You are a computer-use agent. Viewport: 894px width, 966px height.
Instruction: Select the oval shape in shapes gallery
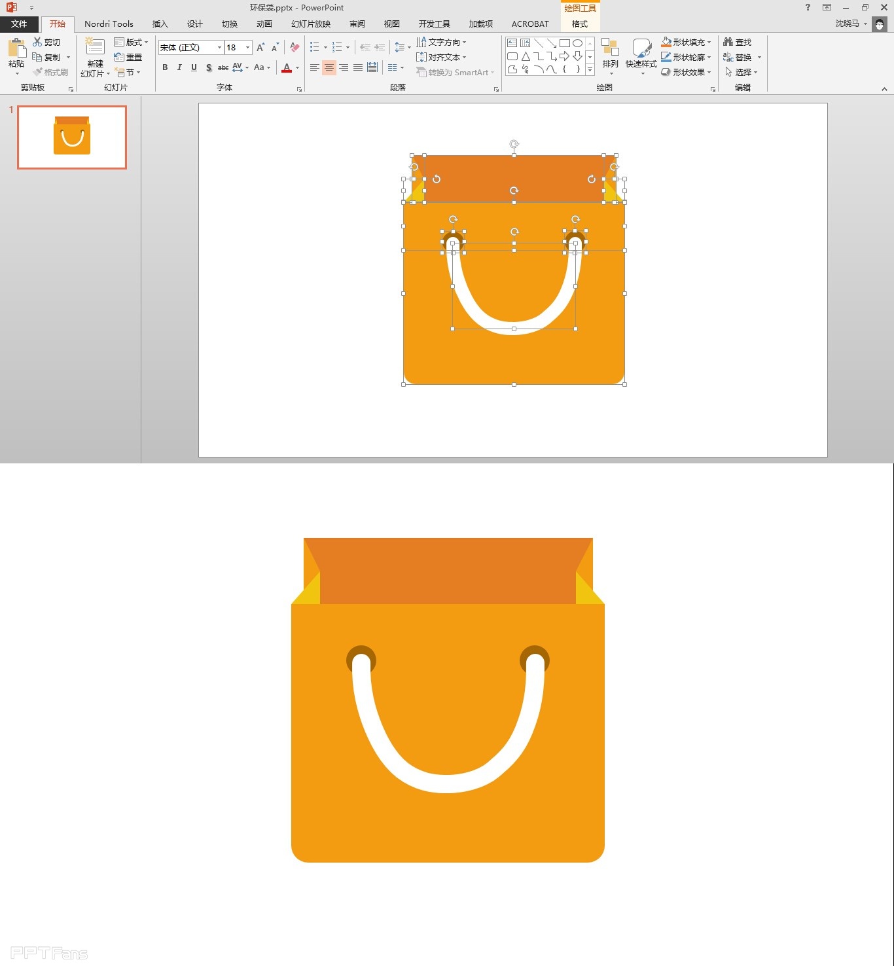[x=577, y=43]
